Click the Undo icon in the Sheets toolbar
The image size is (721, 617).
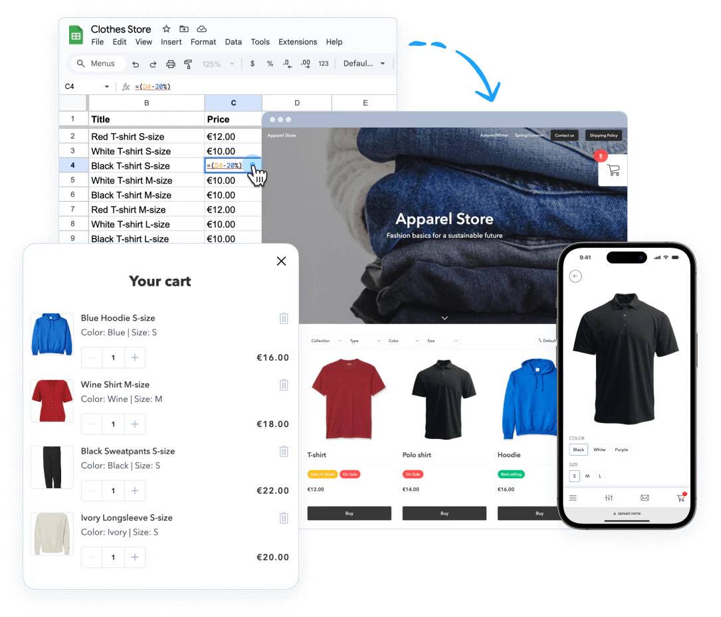137,64
